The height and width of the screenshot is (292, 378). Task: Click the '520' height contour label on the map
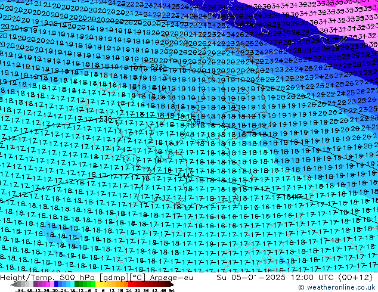[247, 23]
